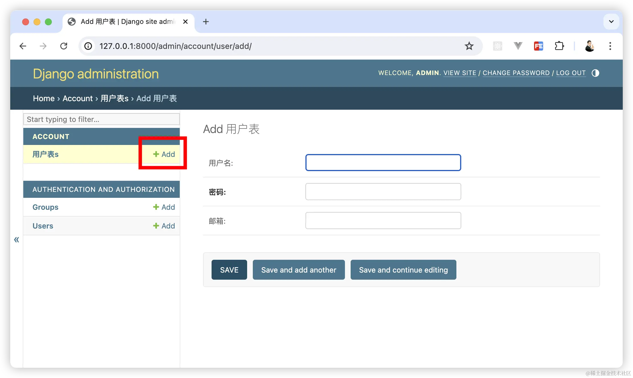Open Chrome three-dot menu

[610, 46]
